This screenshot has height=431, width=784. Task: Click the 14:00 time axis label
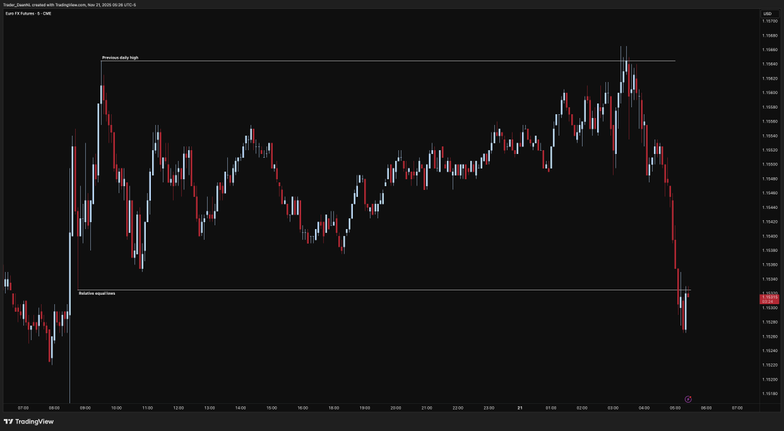pyautogui.click(x=240, y=408)
